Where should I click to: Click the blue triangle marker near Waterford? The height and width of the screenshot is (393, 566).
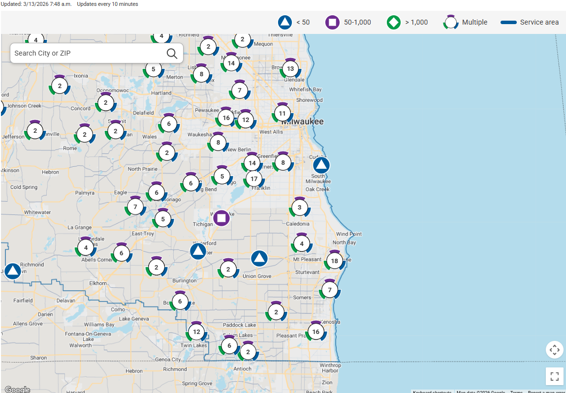(197, 251)
